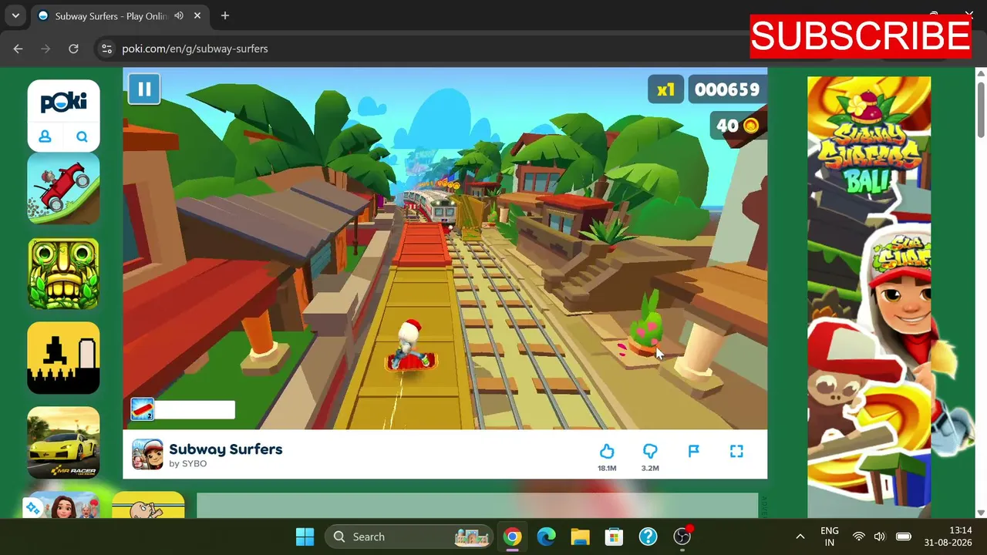Click the Subway Surfers game title text
Viewport: 987px width, 555px height.
pyautogui.click(x=226, y=449)
